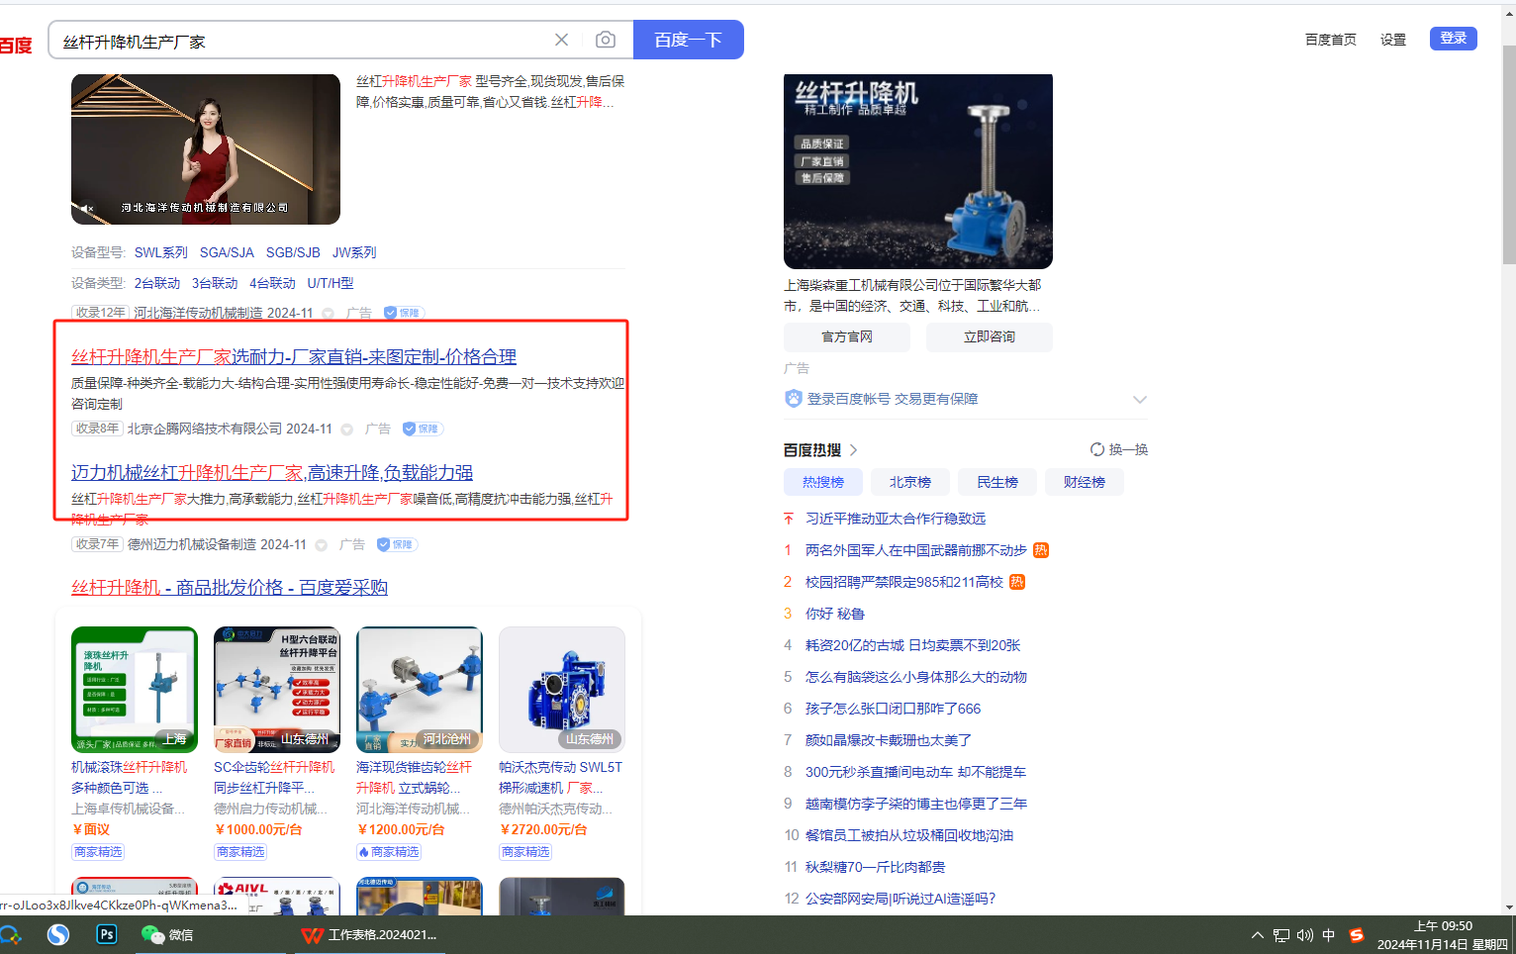Open the 丝杆升降机生产厂家选耐力 ad link
The image size is (1516, 954).
(x=294, y=356)
